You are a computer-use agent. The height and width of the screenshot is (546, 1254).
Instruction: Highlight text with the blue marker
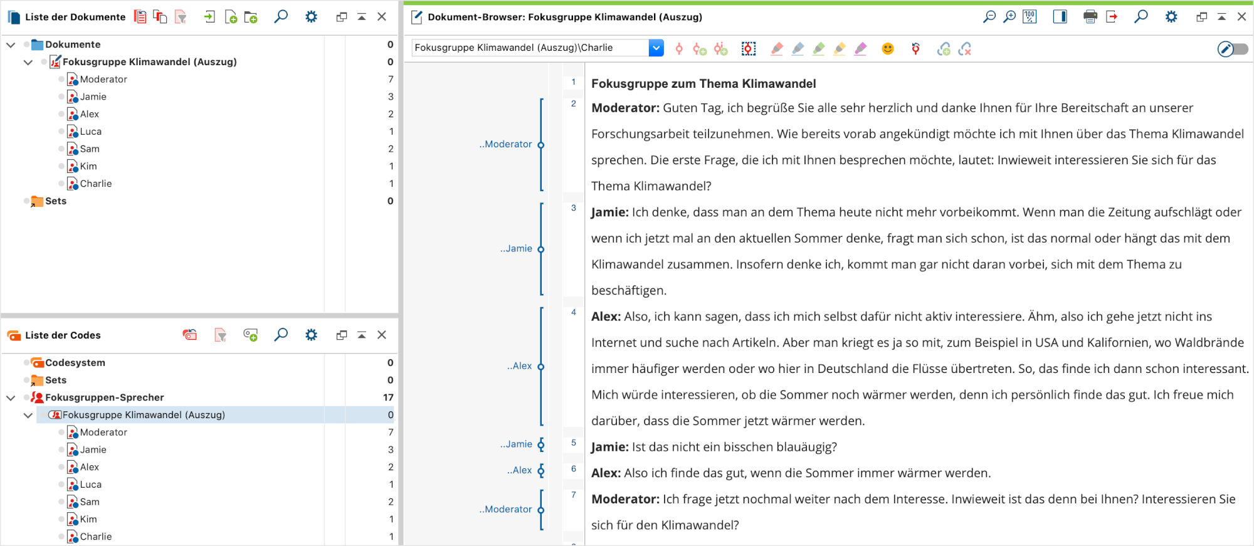(x=798, y=49)
